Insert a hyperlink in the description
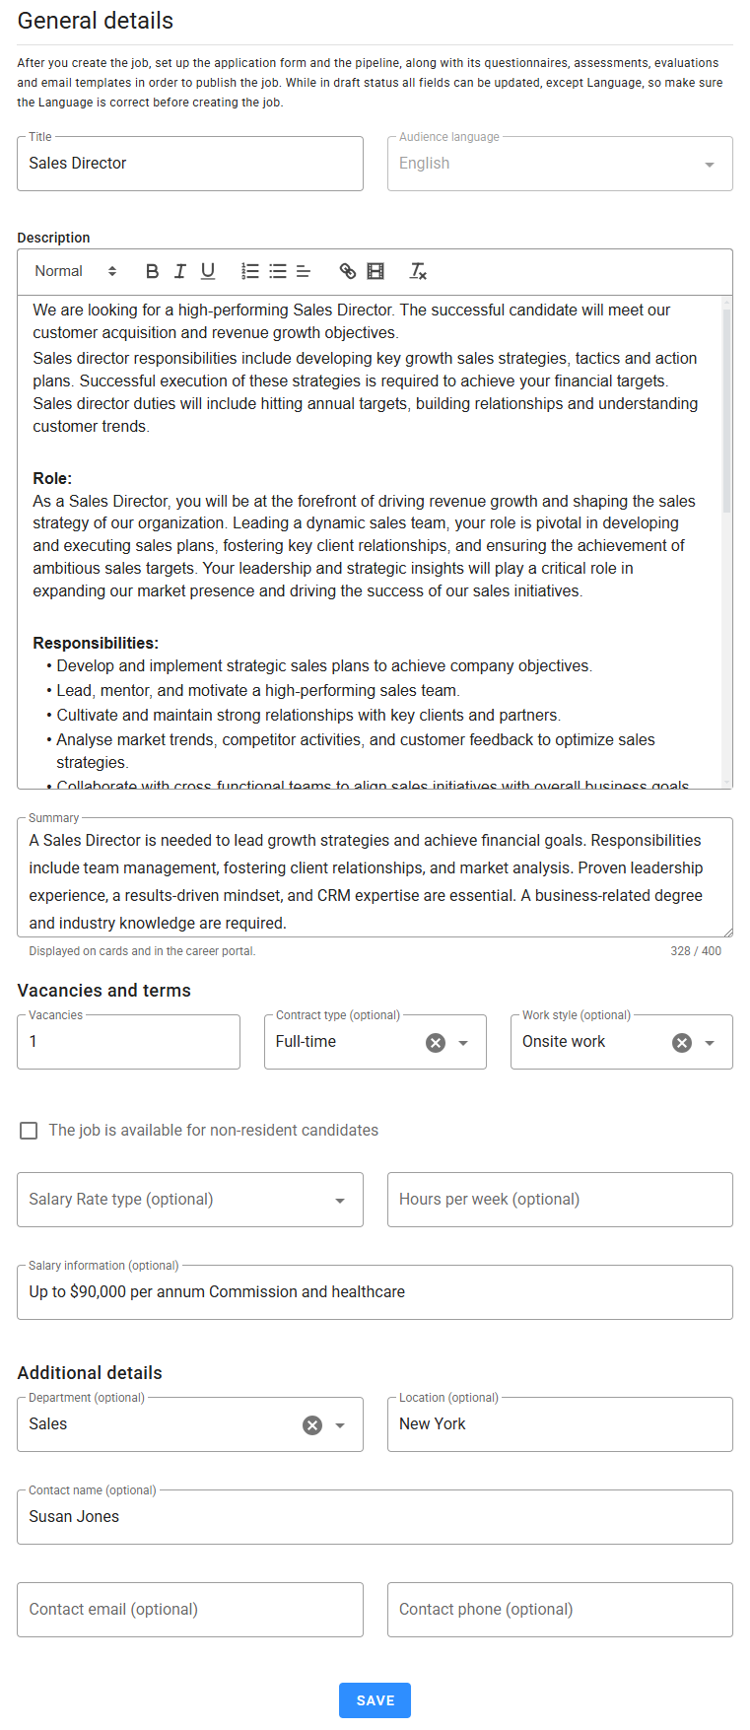Screen dimensions: 750x1730 click(x=348, y=271)
